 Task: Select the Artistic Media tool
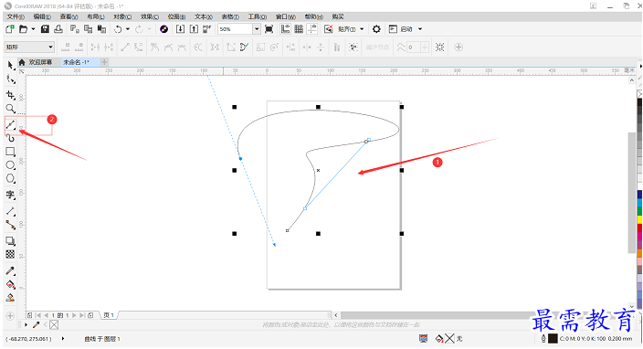tap(10, 138)
